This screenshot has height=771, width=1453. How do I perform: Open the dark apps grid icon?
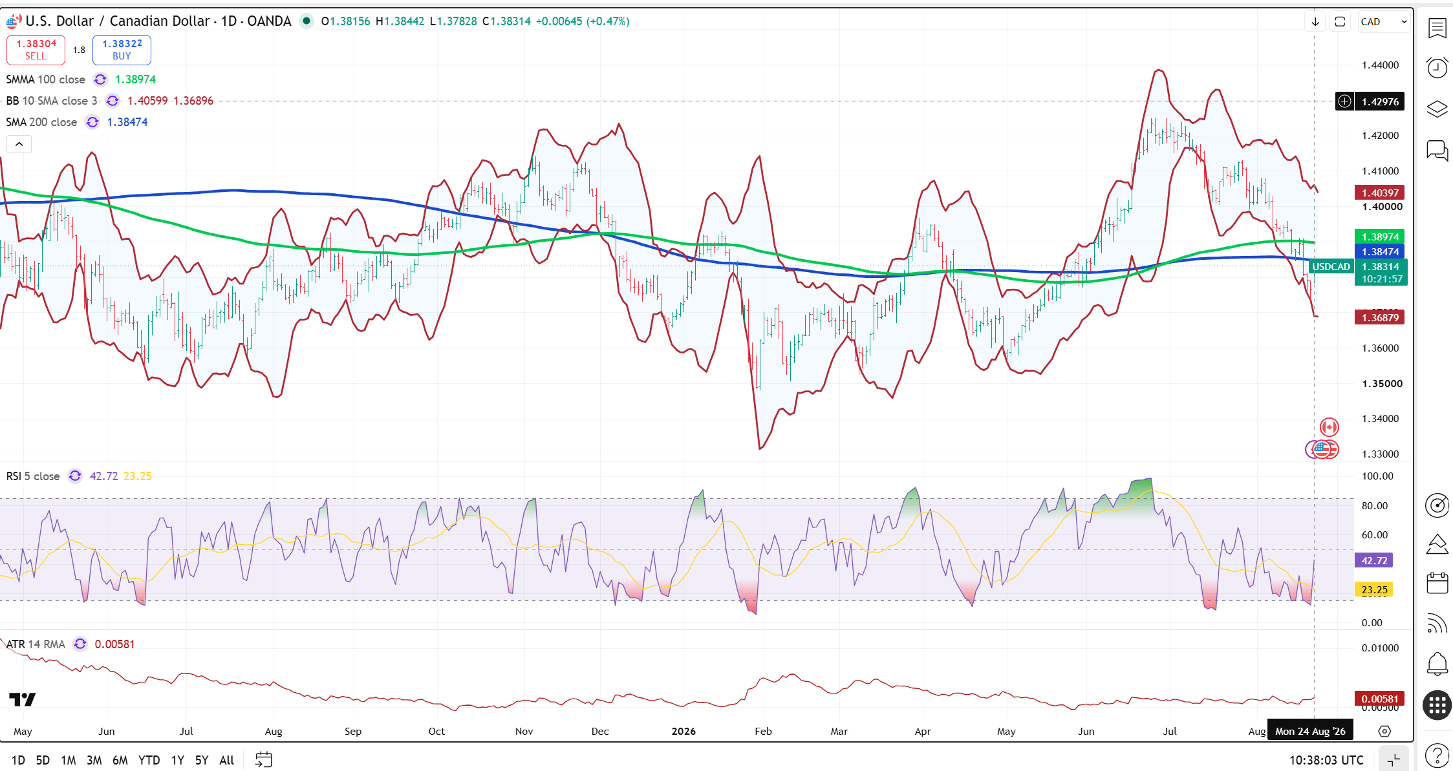pyautogui.click(x=1437, y=704)
